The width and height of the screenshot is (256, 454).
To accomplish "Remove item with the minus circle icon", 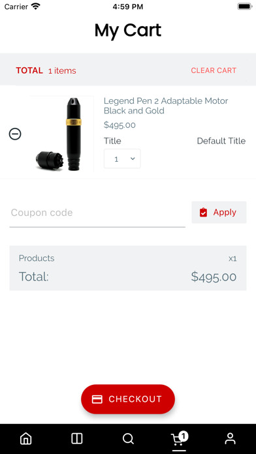I will click(x=15, y=134).
